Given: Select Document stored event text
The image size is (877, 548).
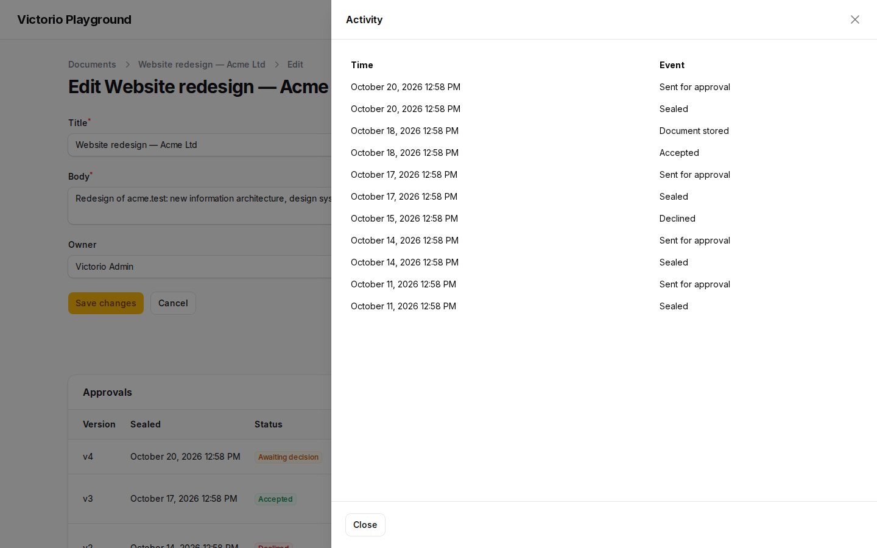Looking at the screenshot, I should 694,131.
